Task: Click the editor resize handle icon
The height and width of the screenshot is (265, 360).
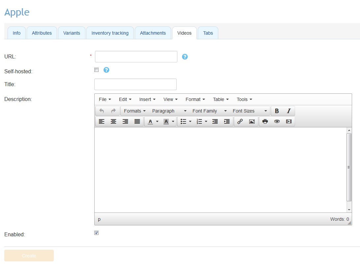Action: (x=349, y=223)
